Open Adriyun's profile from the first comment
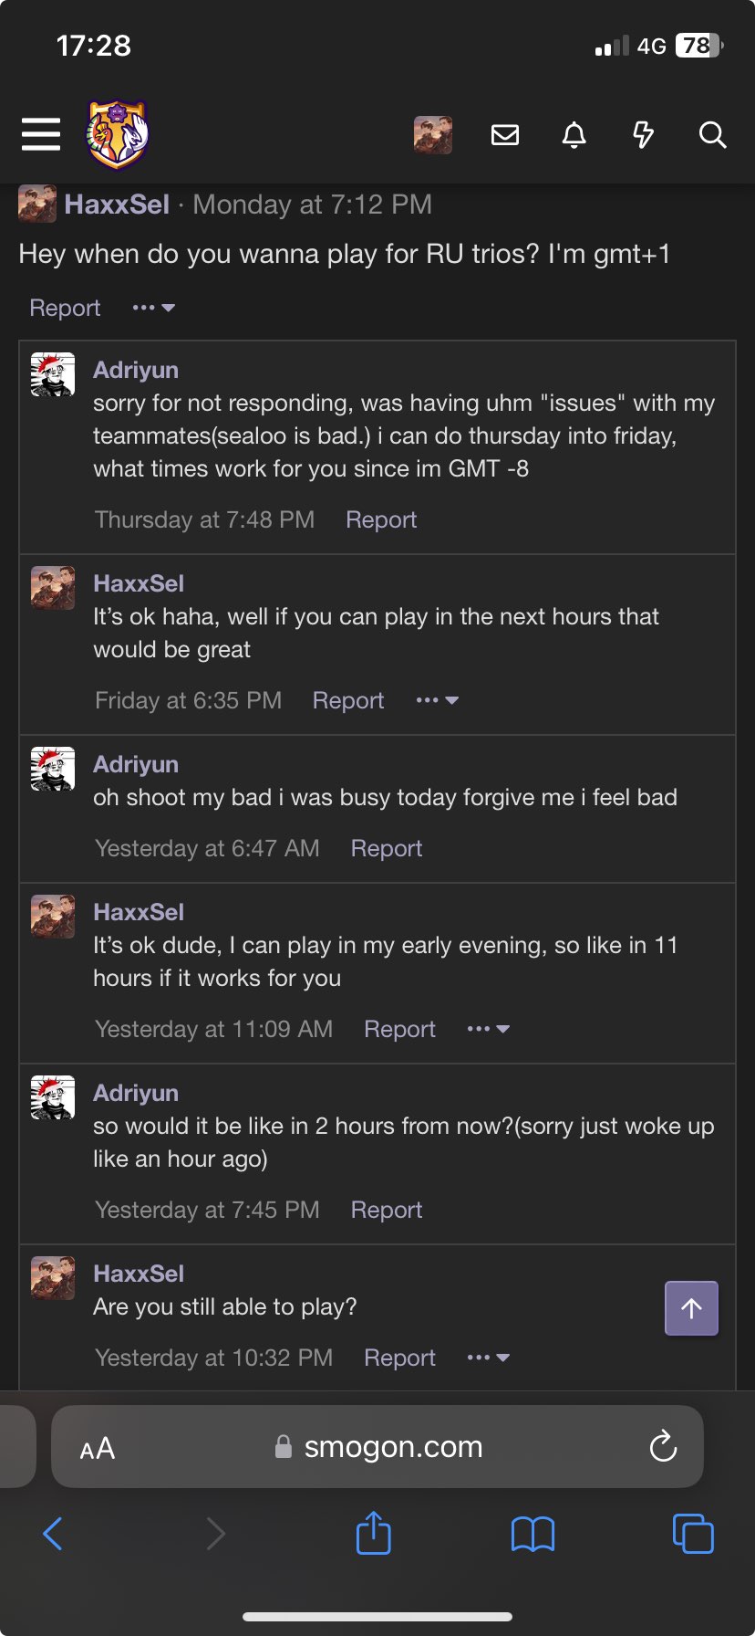Image resolution: width=755 pixels, height=1636 pixels. click(136, 370)
